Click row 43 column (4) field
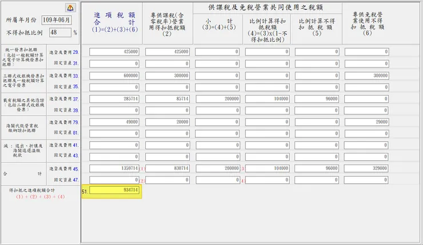423x245 pixels. (x=267, y=157)
